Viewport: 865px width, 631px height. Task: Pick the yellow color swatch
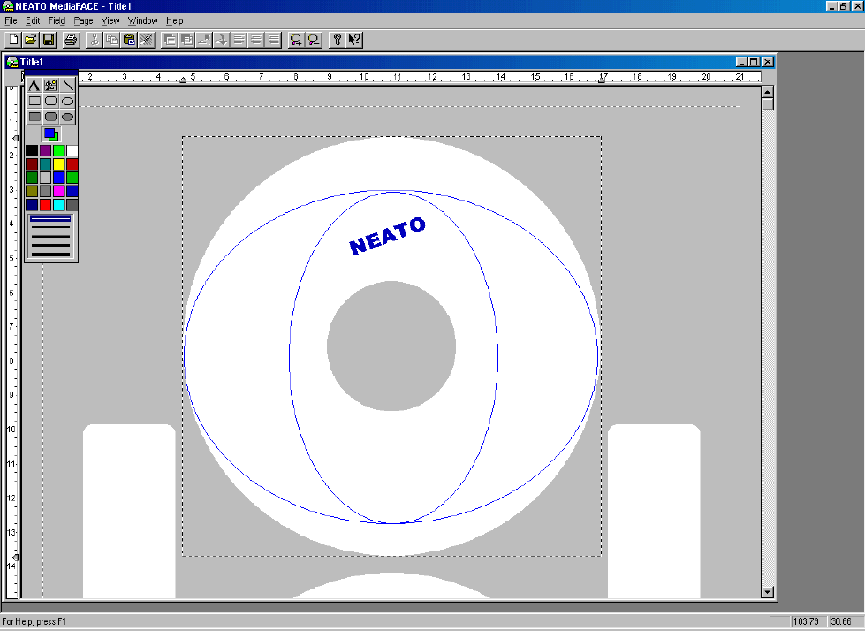point(58,164)
